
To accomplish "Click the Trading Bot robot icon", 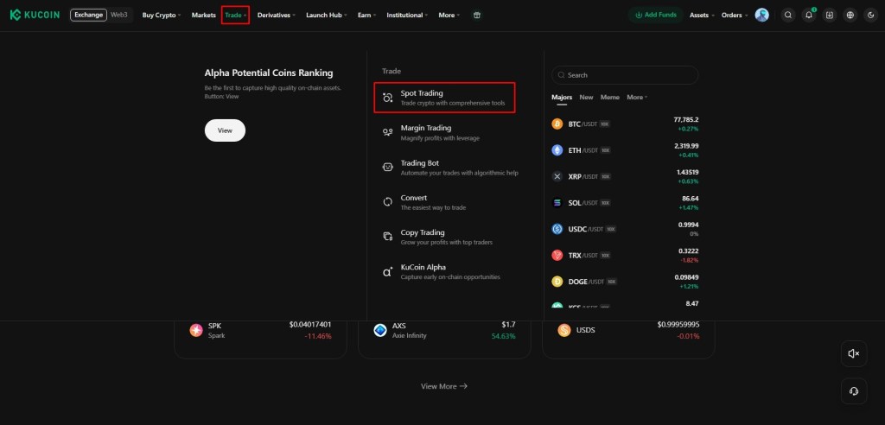I will click(388, 167).
